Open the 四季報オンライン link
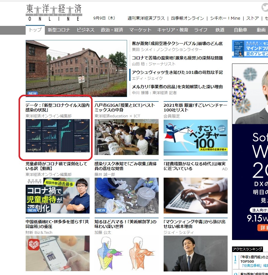Viewport: 268px width, 275px height. point(188,18)
